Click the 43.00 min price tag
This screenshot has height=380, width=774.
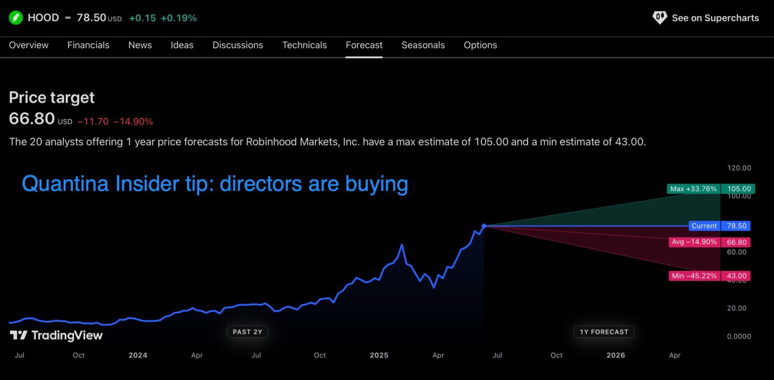(735, 275)
